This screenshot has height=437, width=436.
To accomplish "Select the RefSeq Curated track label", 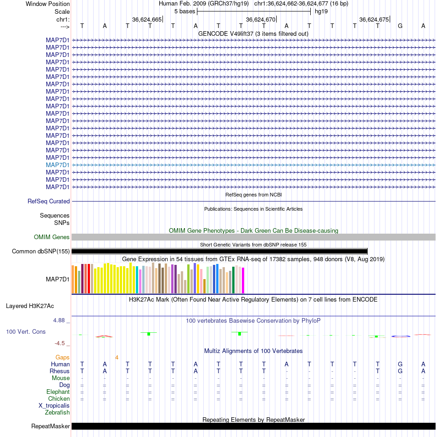I will coord(49,201).
